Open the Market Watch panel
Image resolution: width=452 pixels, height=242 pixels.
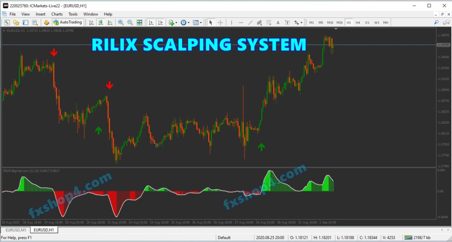pos(6,22)
